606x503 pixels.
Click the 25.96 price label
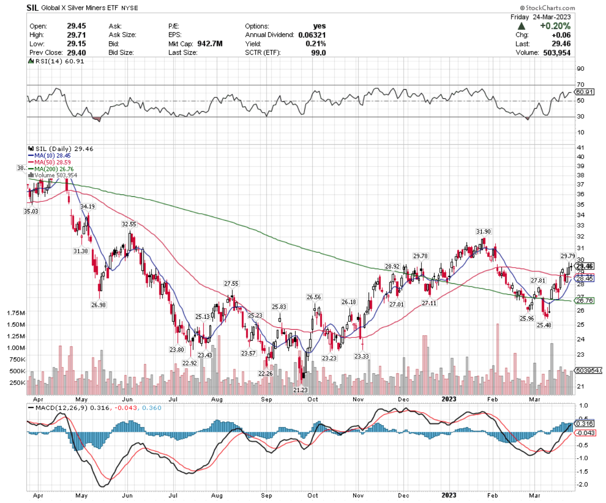(527, 318)
